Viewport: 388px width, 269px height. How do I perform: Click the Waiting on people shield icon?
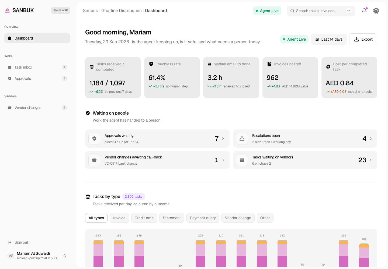[88, 113]
